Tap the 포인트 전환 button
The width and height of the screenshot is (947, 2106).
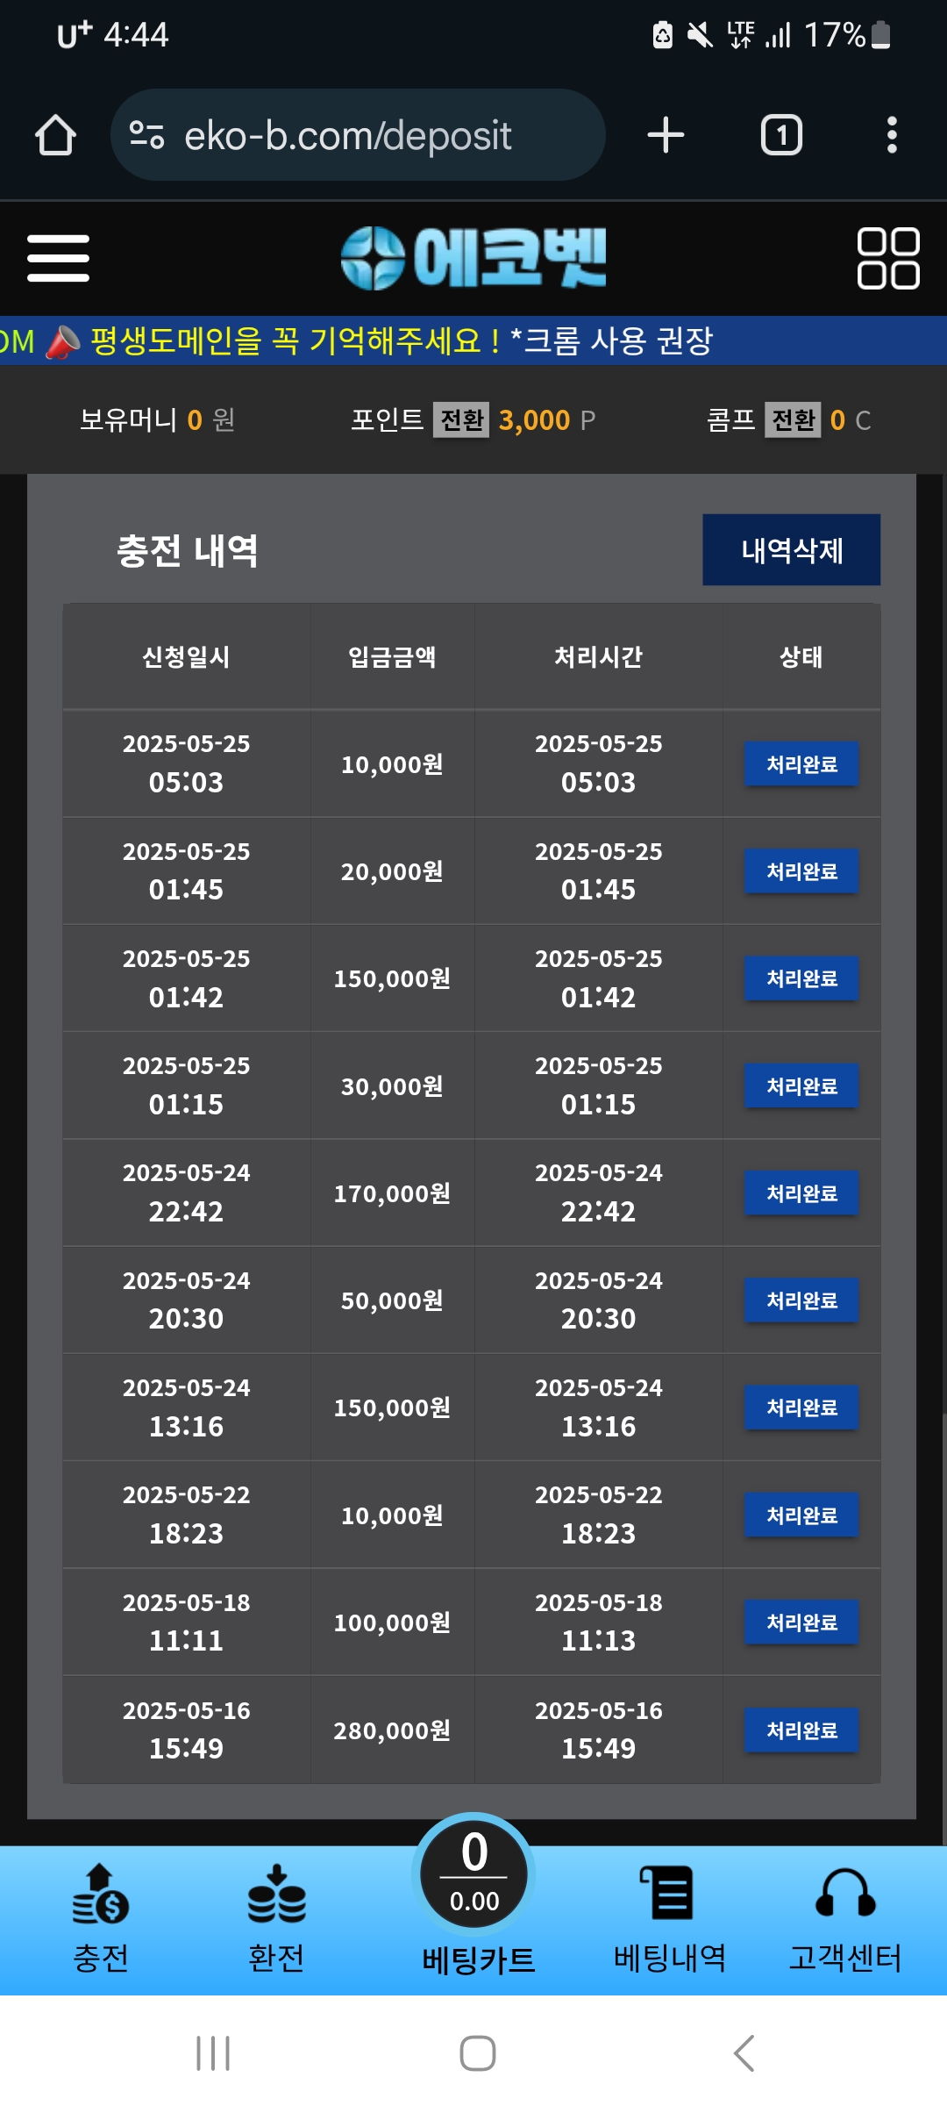[461, 420]
